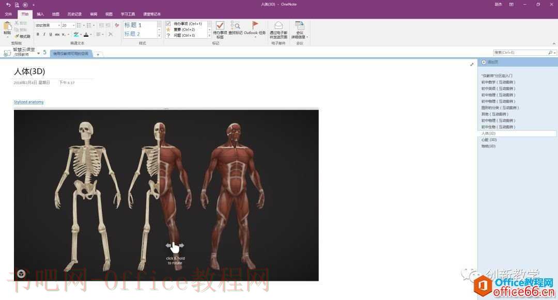Toggle Underline formatting
Viewport: 558px width, 300px height.
pos(51,35)
